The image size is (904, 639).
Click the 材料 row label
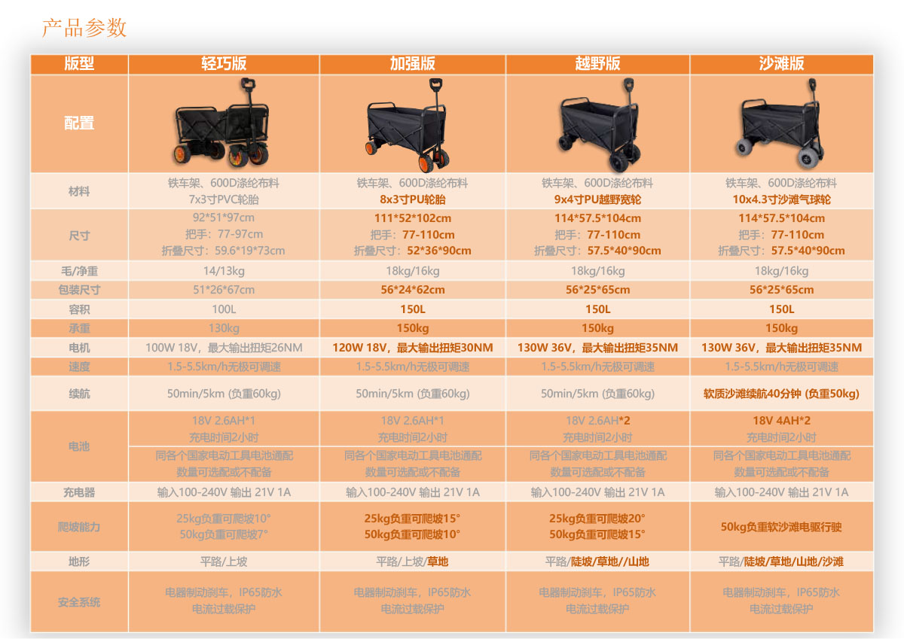coord(79,192)
